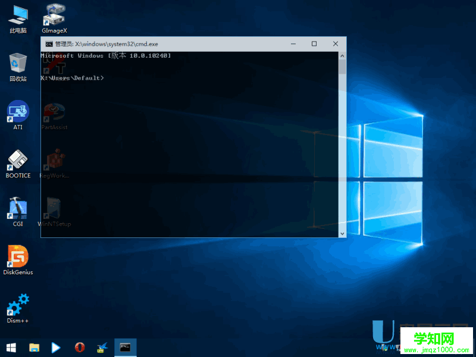Open the 此电脑 desktop icon

point(18,19)
